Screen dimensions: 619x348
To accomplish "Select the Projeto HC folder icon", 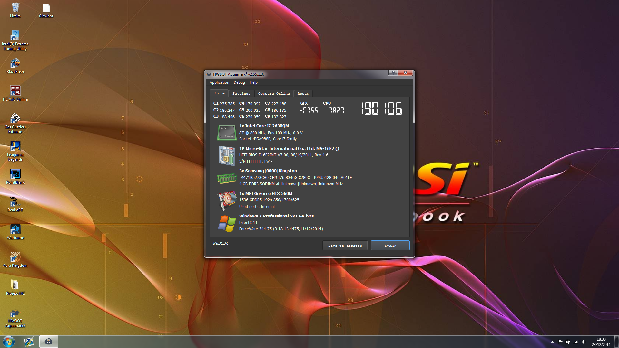I will click(15, 287).
